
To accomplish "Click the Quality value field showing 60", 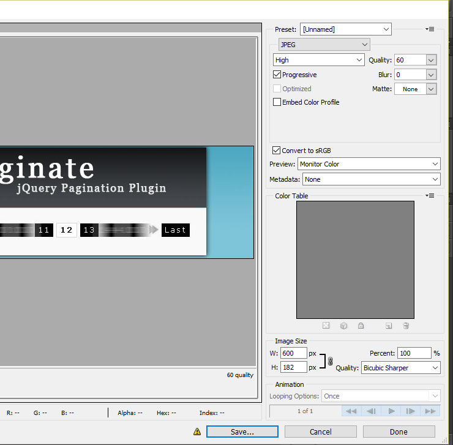I will click(410, 60).
